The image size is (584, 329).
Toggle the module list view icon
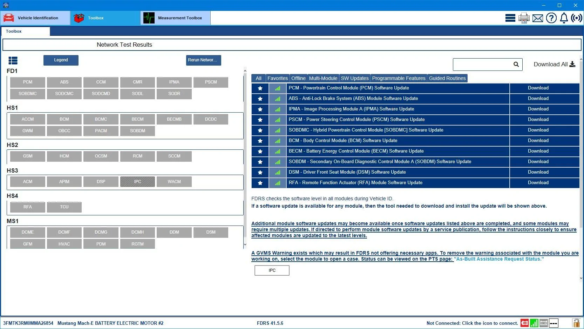point(13,61)
